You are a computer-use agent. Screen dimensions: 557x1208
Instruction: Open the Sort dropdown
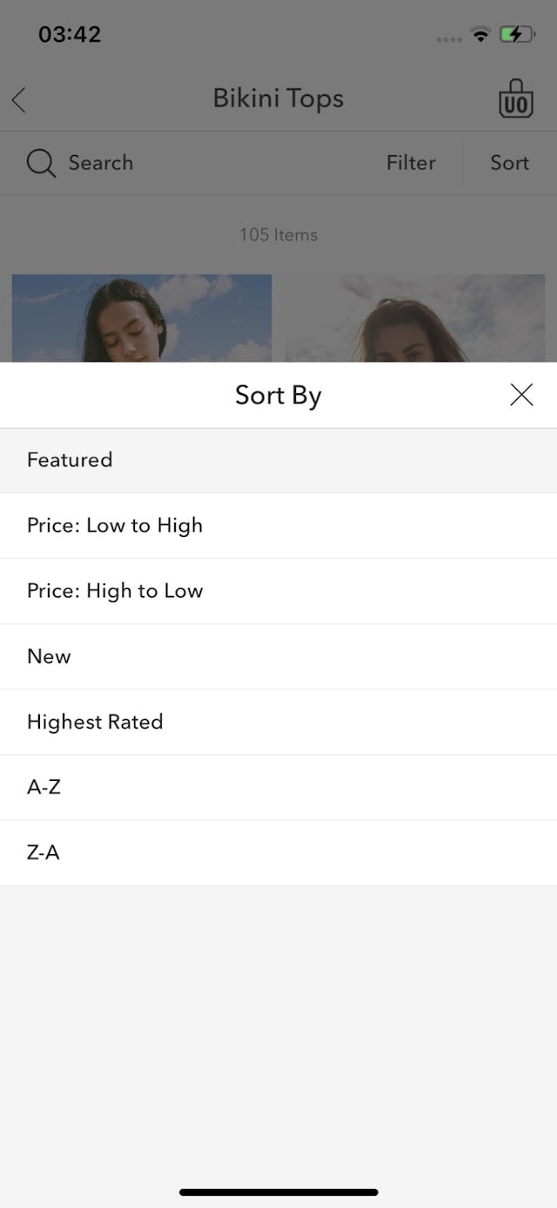point(509,163)
